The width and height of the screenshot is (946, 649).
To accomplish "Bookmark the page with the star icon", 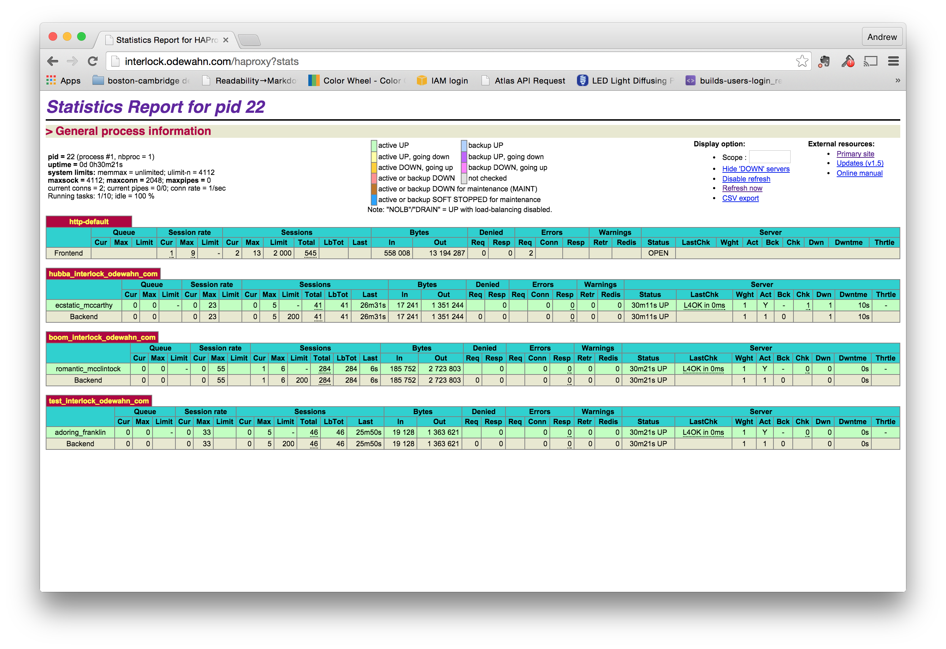I will [802, 61].
